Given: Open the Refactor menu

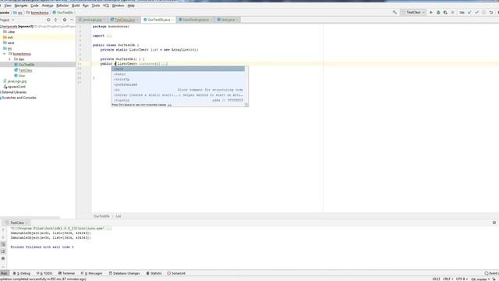Looking at the screenshot, I should coord(62,5).
